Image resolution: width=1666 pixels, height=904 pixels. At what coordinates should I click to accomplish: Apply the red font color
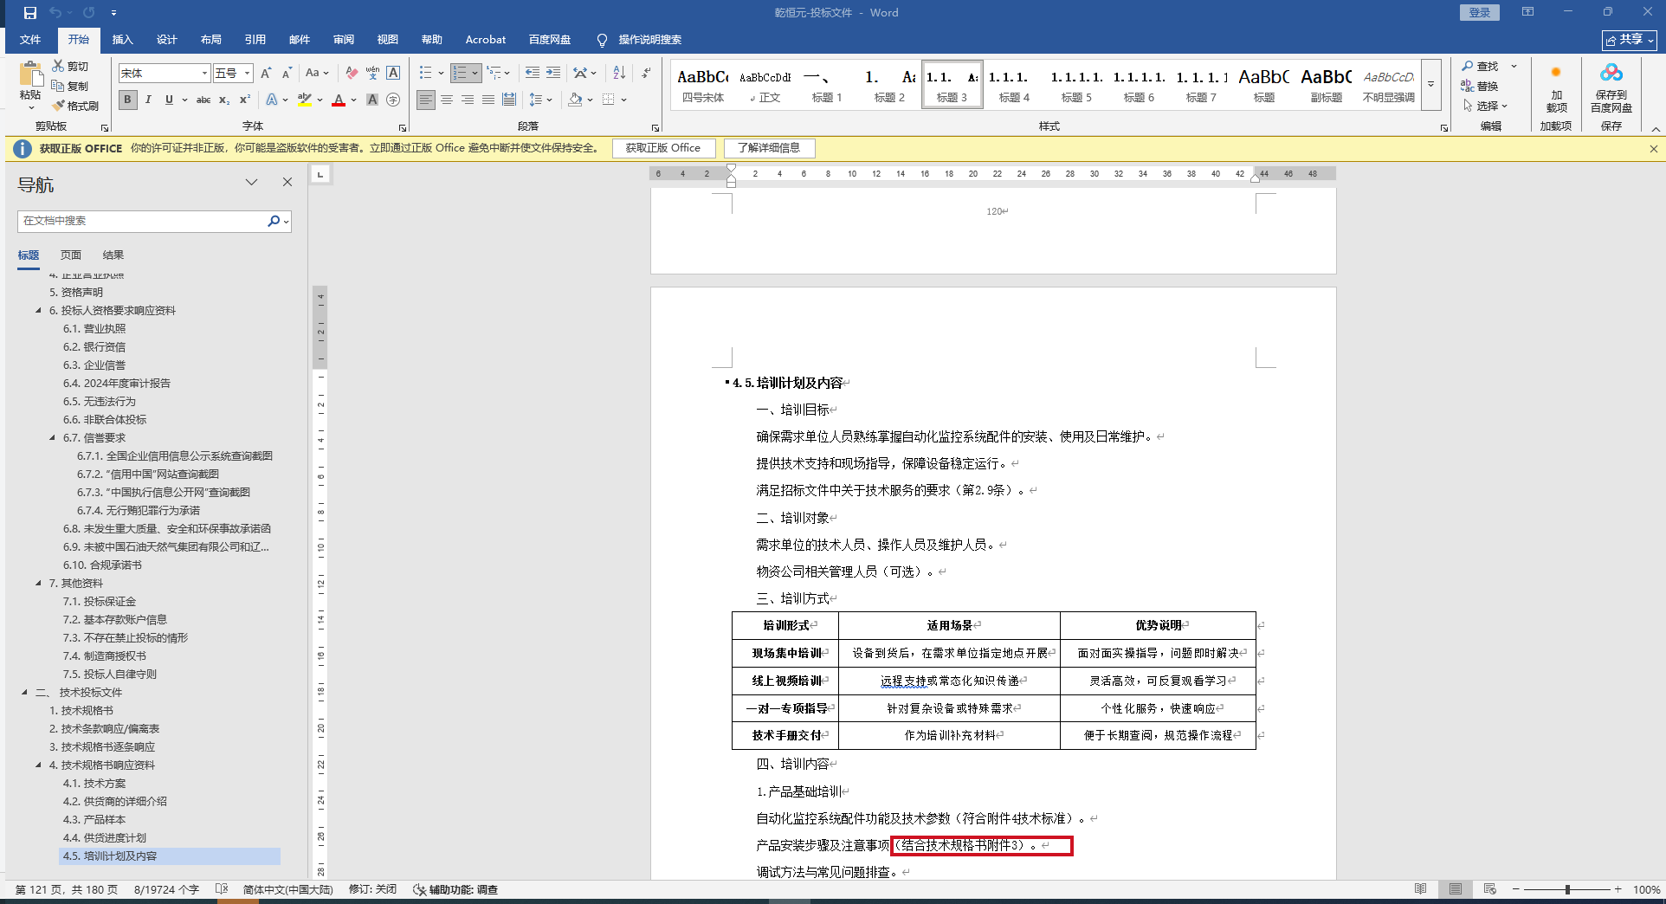pyautogui.click(x=339, y=100)
